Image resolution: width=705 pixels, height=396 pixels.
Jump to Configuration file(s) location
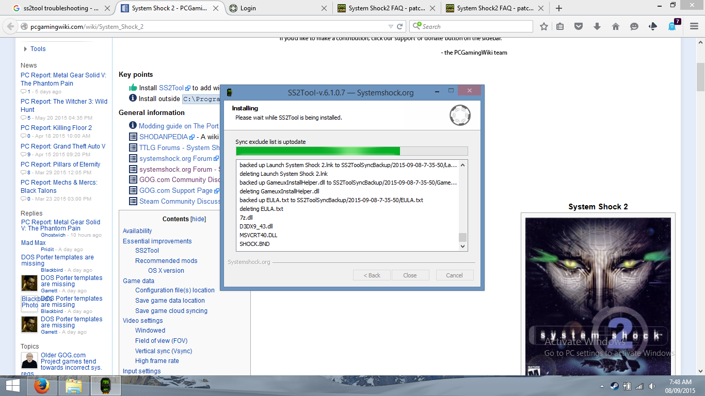[x=175, y=290]
